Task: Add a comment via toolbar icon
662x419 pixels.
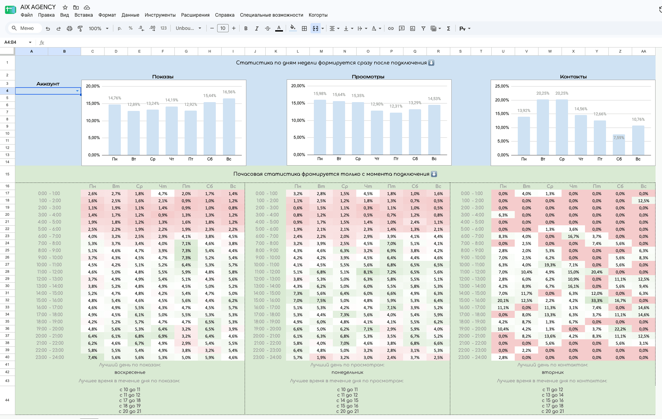Action: pyautogui.click(x=402, y=28)
